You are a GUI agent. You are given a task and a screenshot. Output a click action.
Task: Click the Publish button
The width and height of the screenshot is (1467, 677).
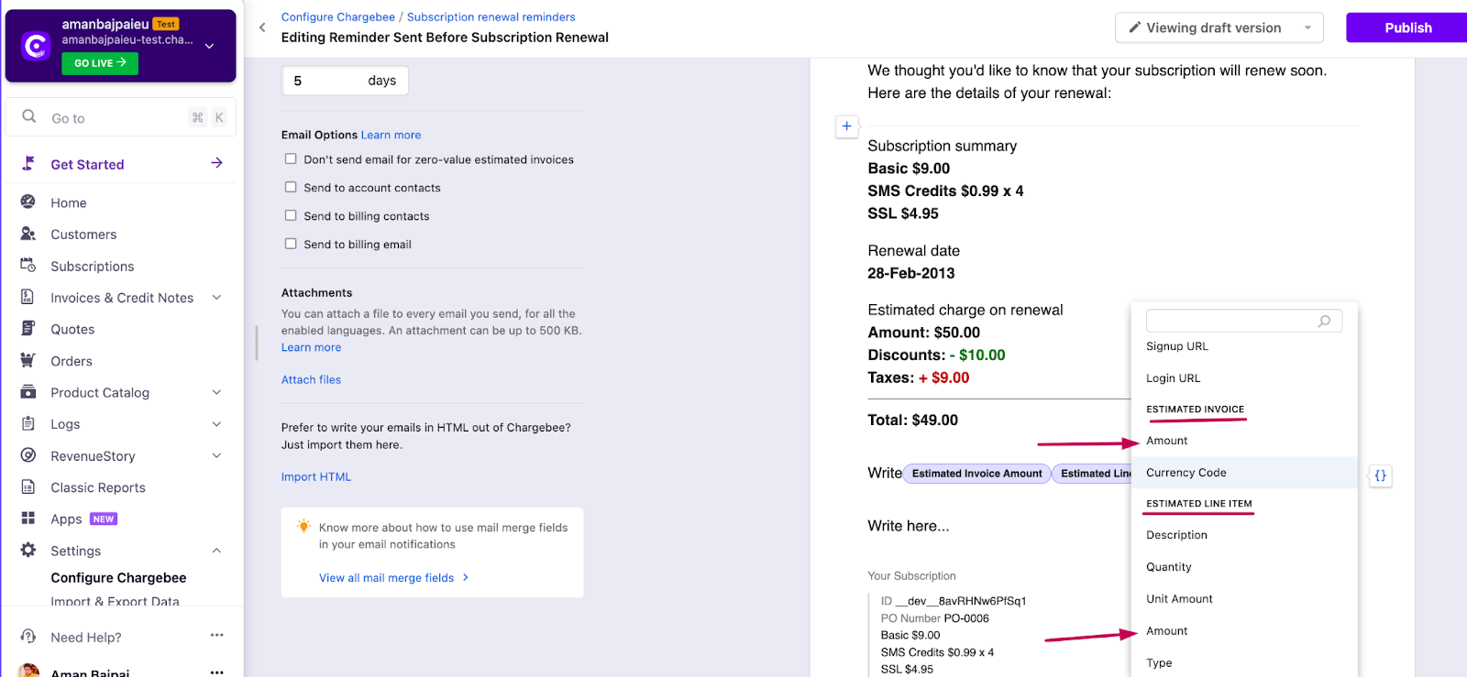[x=1407, y=27]
